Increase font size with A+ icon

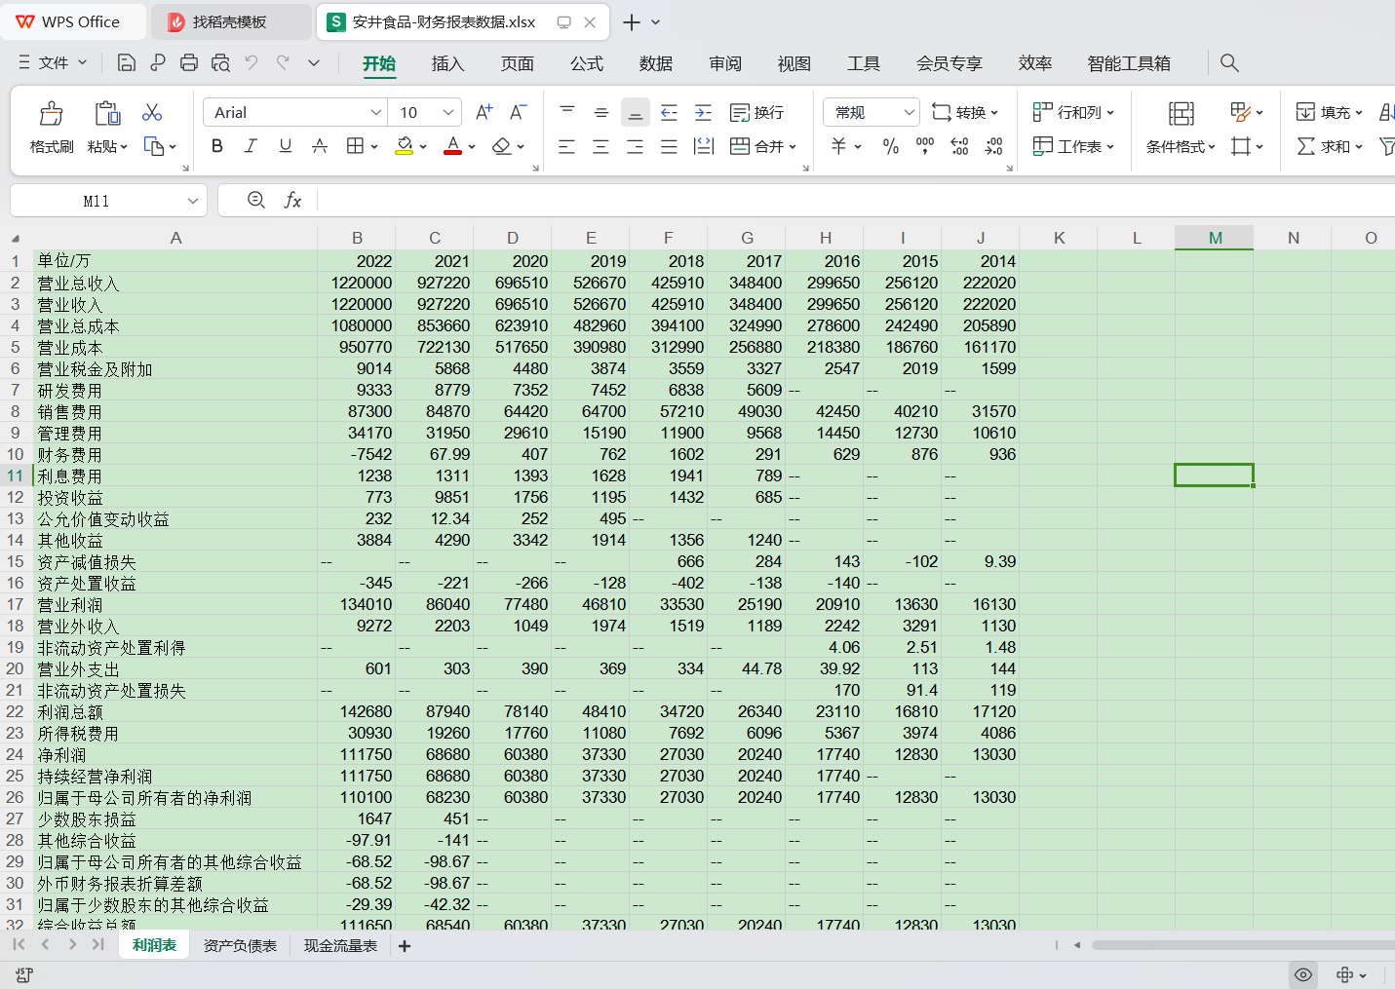pos(484,112)
